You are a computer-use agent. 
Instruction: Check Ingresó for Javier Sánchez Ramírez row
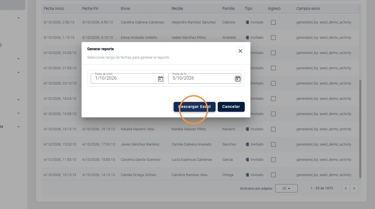[x=273, y=144]
